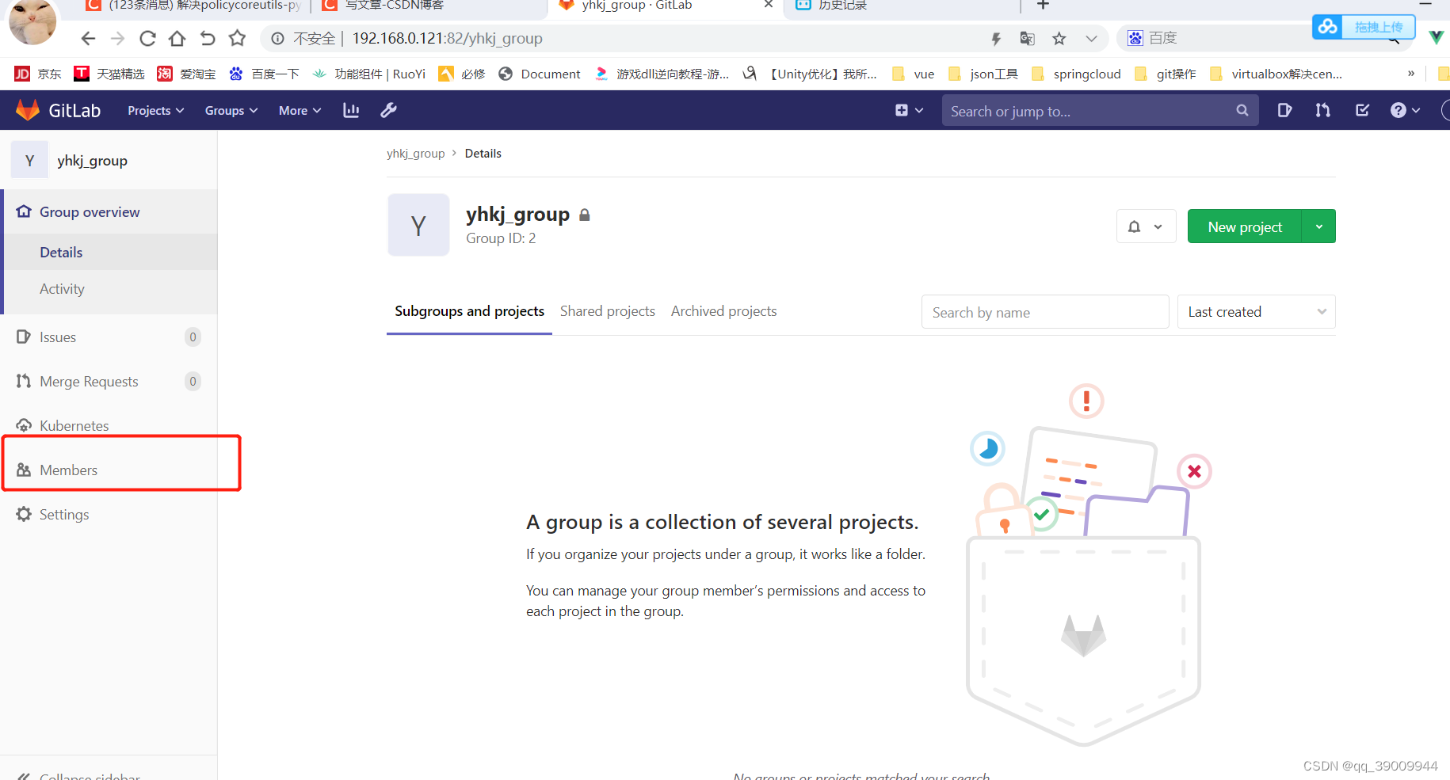Click the translate page icon

(1028, 38)
